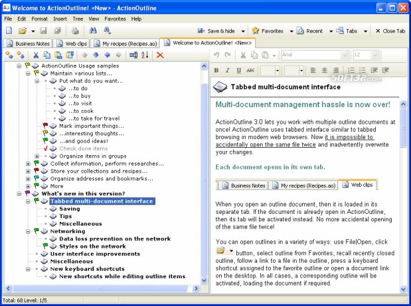Toggle Bold formatting in editor toolbar
The image size is (411, 306).
point(217,70)
